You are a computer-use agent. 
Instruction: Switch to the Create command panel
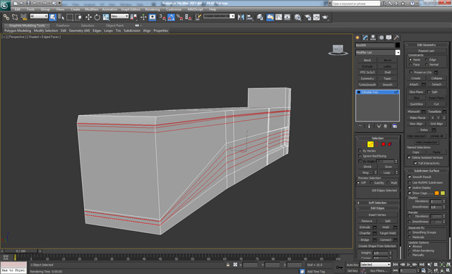[358, 37]
